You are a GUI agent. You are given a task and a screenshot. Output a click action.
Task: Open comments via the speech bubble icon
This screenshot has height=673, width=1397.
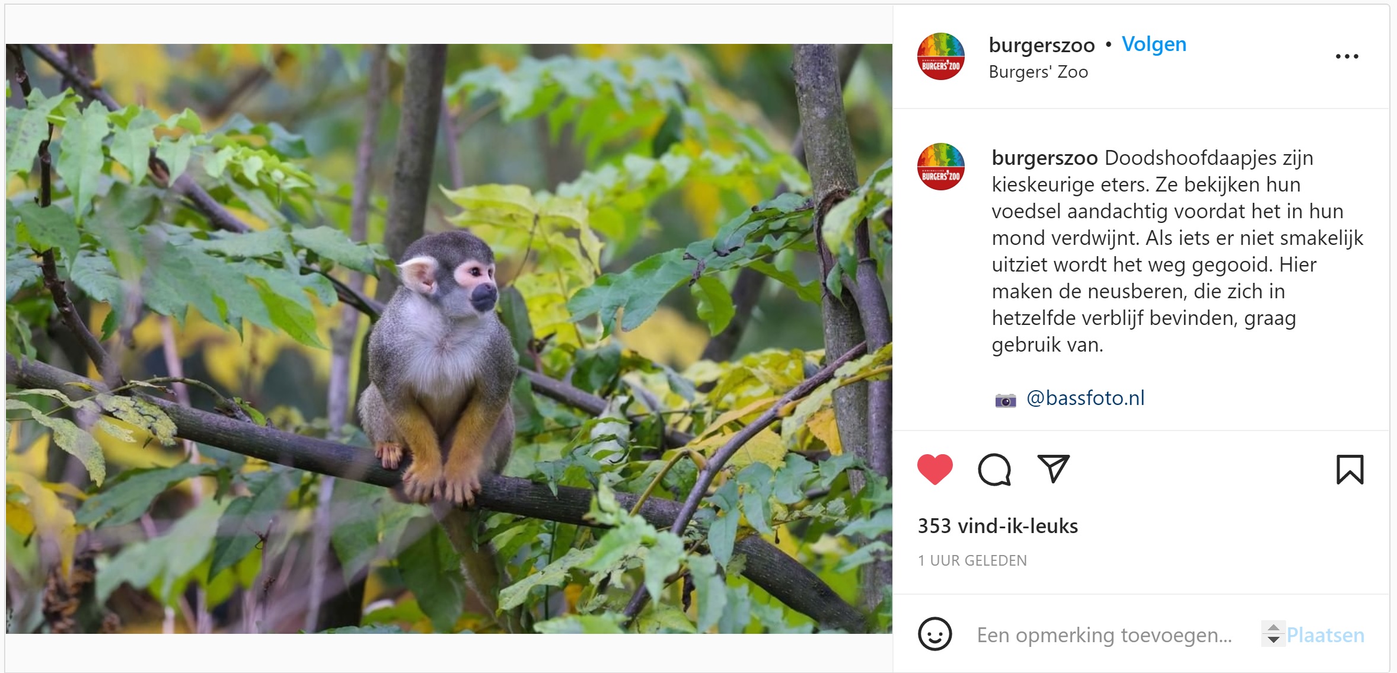(x=994, y=470)
